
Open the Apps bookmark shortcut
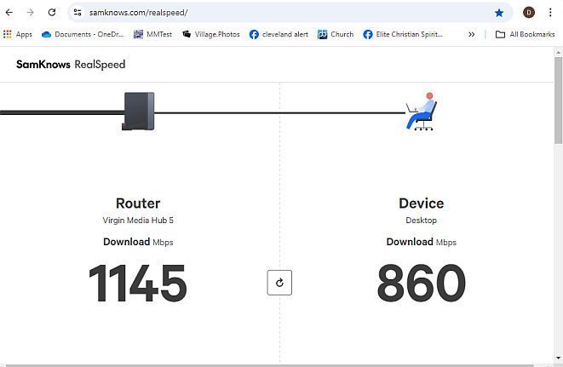(x=18, y=34)
